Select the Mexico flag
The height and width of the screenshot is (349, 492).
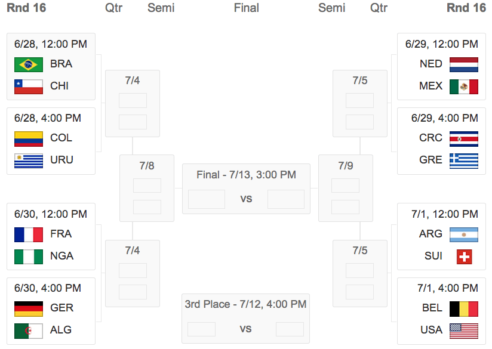(464, 87)
